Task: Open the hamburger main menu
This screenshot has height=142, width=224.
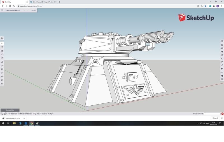Action: 2,10
